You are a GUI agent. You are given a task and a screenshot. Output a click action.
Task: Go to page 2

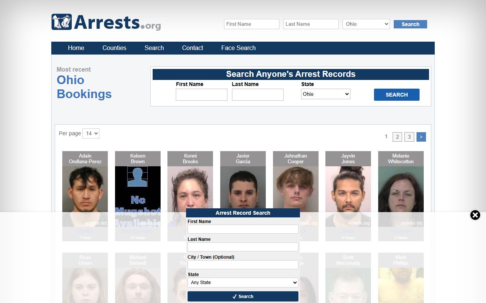click(397, 137)
